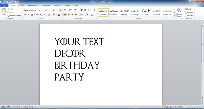Viewport: 204px width, 109px height.
Task: Apply the Title style
Action: coord(146,12)
